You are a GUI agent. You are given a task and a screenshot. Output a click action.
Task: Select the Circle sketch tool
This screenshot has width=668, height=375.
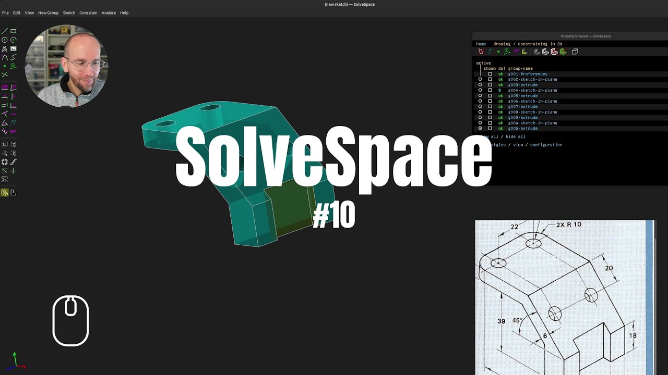pyautogui.click(x=5, y=40)
